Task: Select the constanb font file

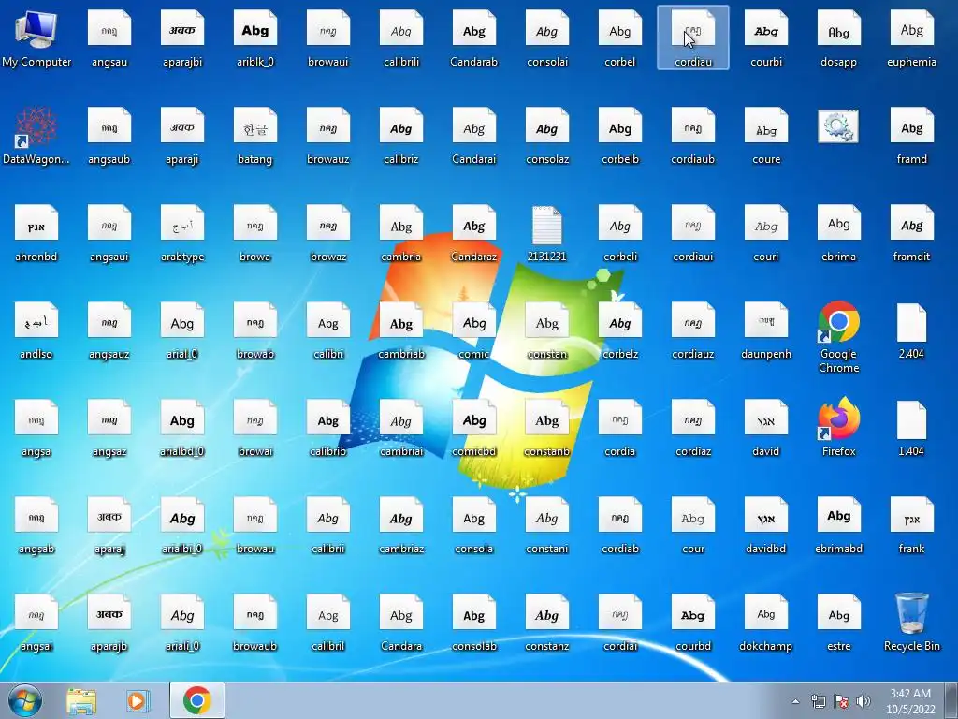Action: pyautogui.click(x=546, y=427)
